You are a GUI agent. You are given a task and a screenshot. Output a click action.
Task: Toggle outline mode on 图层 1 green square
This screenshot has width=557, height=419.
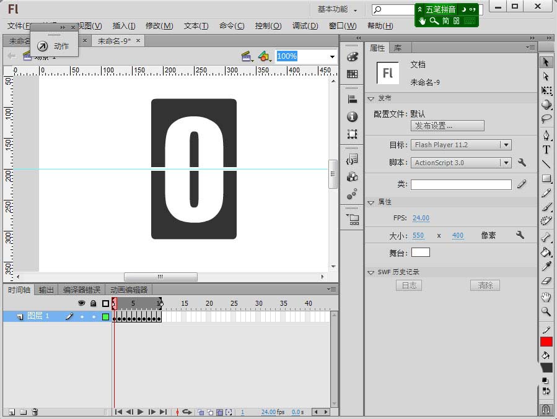click(x=105, y=316)
